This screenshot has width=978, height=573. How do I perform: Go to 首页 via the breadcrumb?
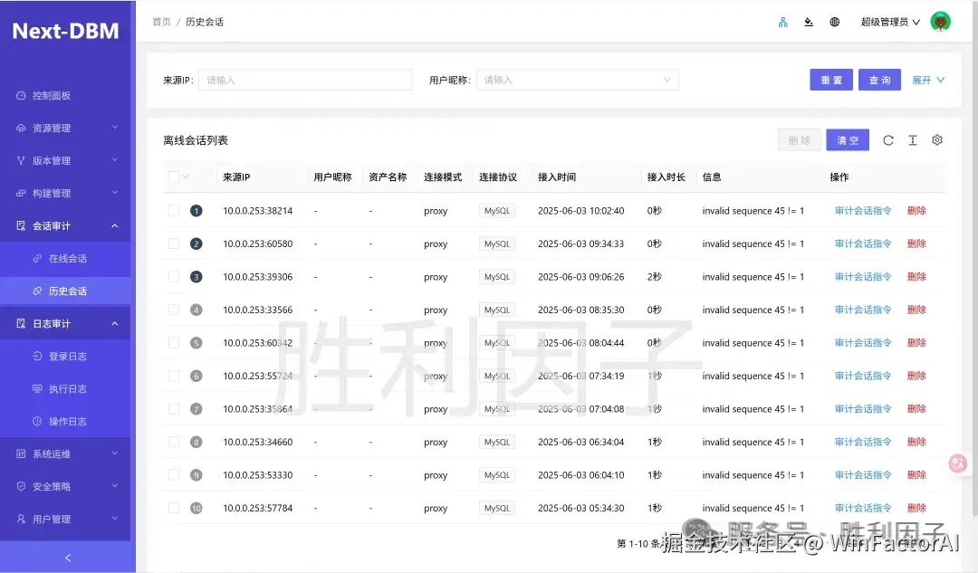[x=161, y=21]
